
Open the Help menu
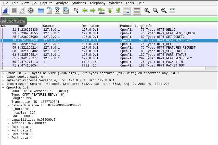(141, 3)
